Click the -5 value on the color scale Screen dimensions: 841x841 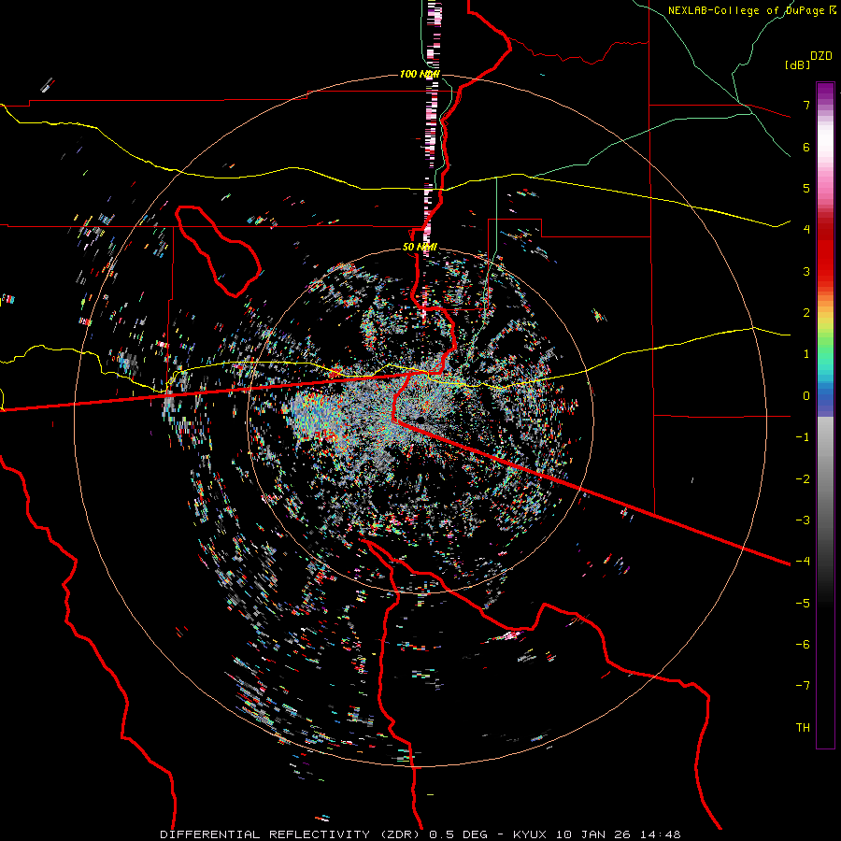pos(803,604)
